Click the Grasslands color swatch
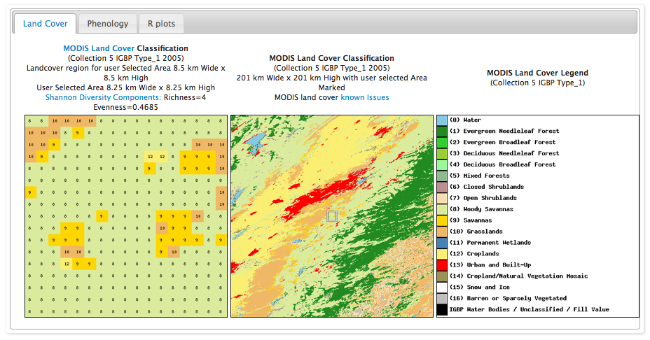 point(442,232)
